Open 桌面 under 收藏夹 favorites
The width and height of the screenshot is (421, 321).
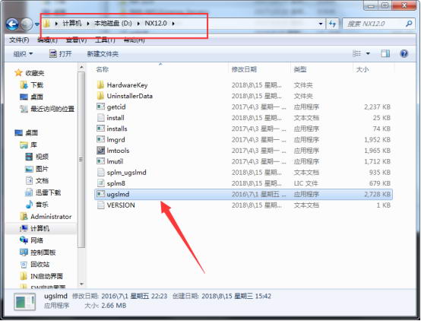pyautogui.click(x=32, y=97)
